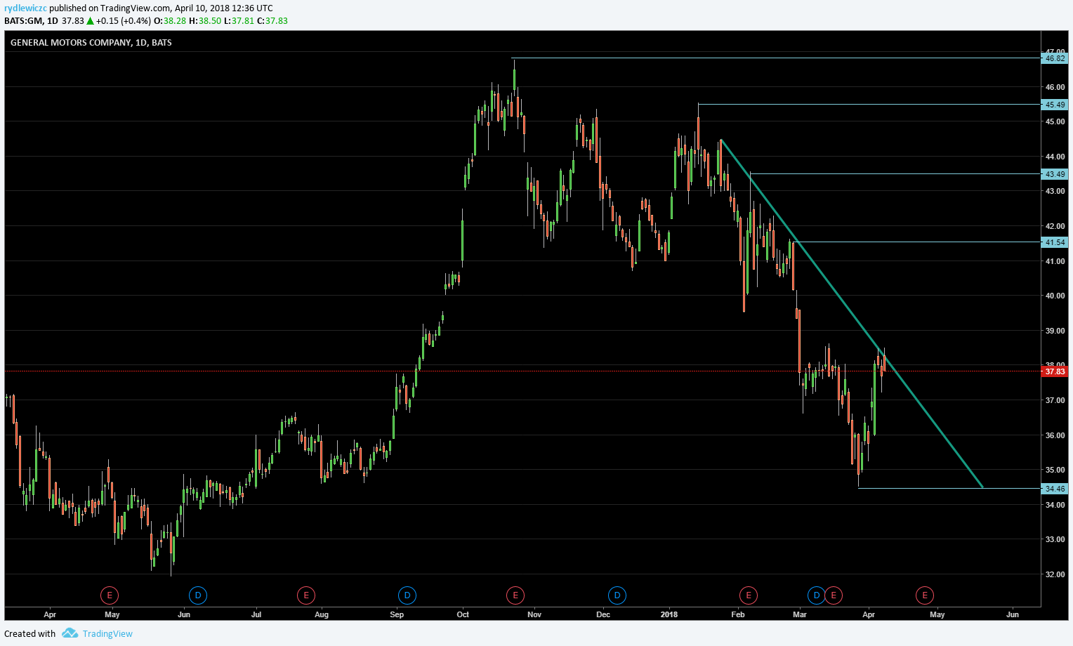The image size is (1073, 646).
Task: Click the 46.00 price axis label
Action: [x=1055, y=87]
